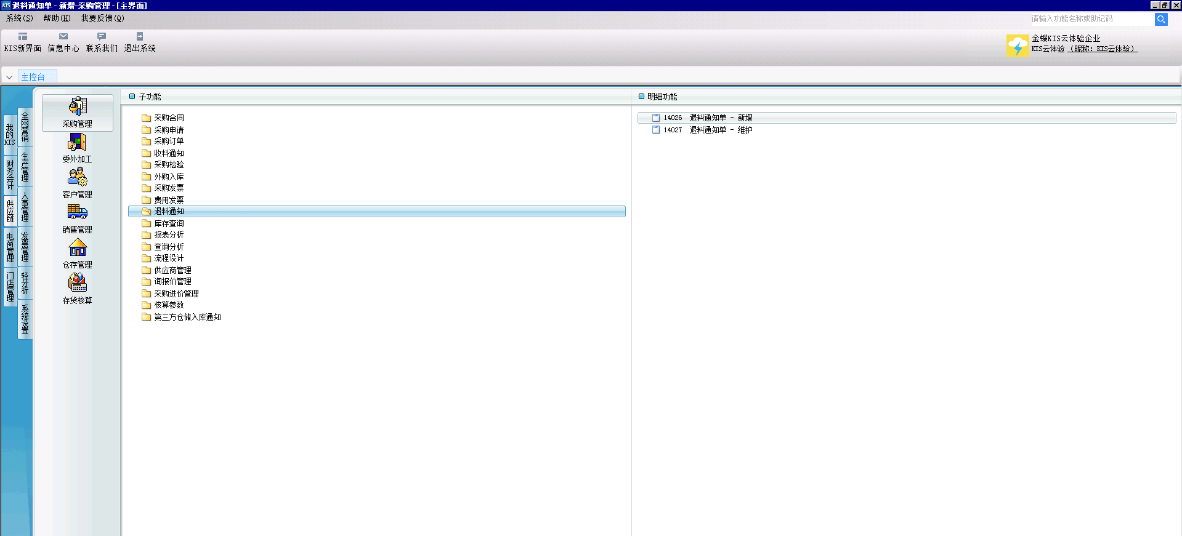Open the 我要反馈(Q) menu
The image size is (1182, 536).
coord(102,18)
